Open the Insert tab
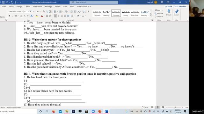The width and height of the screenshot is (204, 114). 4,6
